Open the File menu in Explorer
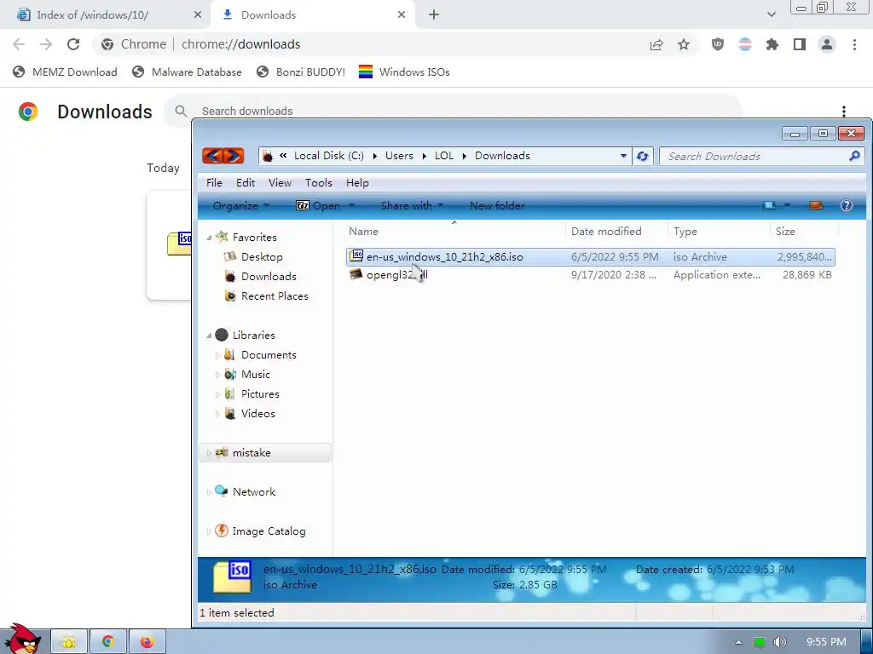This screenshot has width=873, height=654. pos(214,183)
